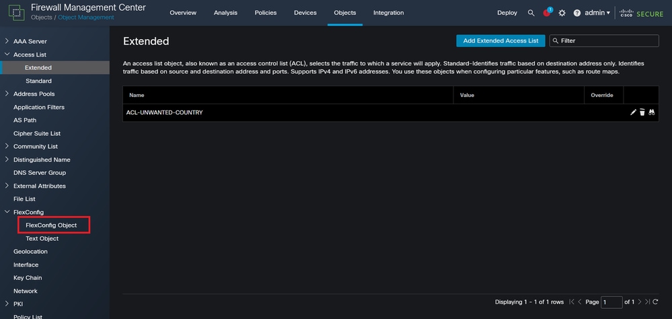Open the Devices menu
672x319 pixels.
[305, 13]
